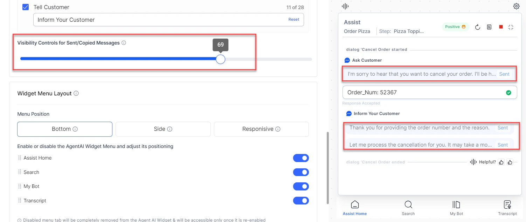Stop the task with the red square
526x222 pixels.
tap(501, 27)
